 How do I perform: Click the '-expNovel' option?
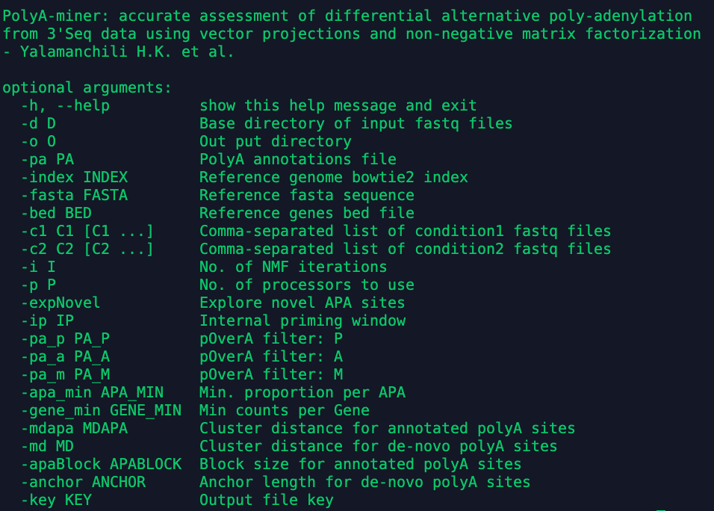60,303
